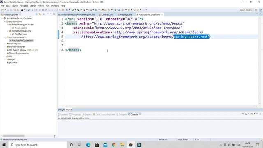Expand the Maven Dependencies node
The width and height of the screenshot is (263, 148).
coord(5,53)
